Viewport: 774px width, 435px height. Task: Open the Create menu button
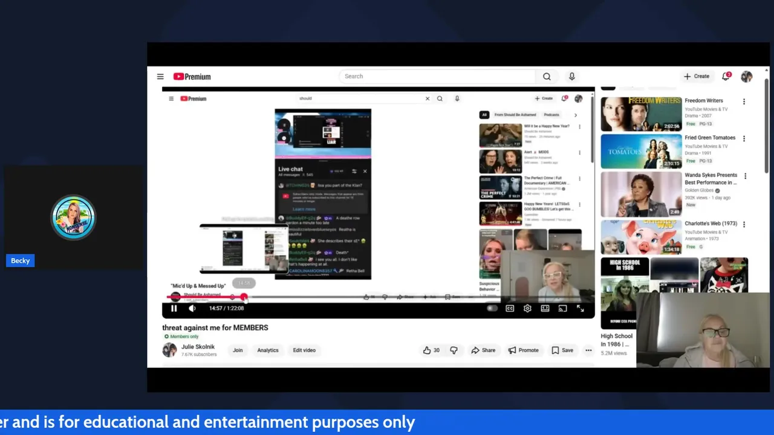coord(696,76)
